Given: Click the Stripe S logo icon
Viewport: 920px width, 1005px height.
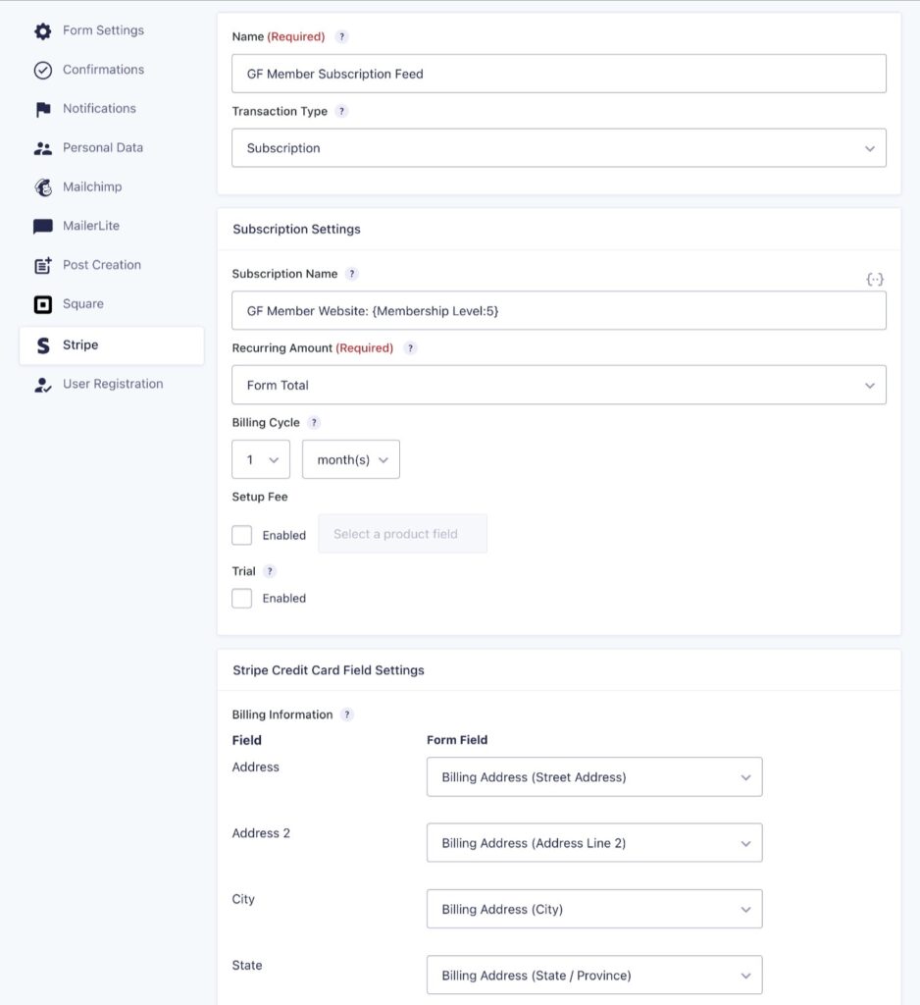Looking at the screenshot, I should 43,345.
